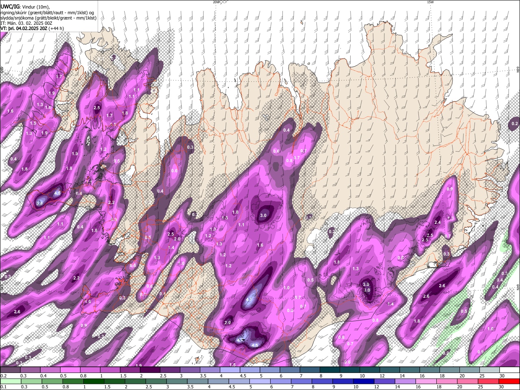Click the 'UWC/IG: Vindur (10m)' title text
This screenshot has width=520, height=390.
click(x=25, y=7)
